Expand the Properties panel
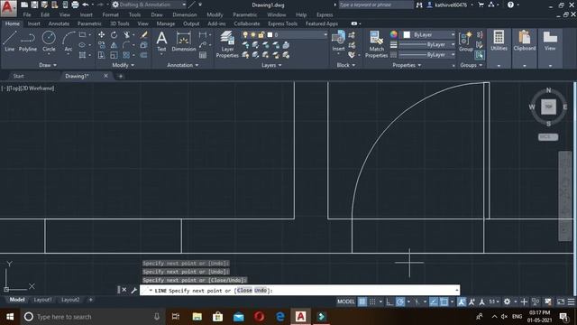577x325 pixels. tap(407, 65)
